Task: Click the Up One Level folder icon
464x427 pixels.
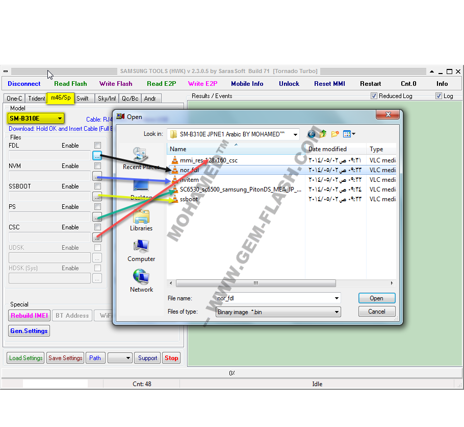Action: (x=323, y=134)
